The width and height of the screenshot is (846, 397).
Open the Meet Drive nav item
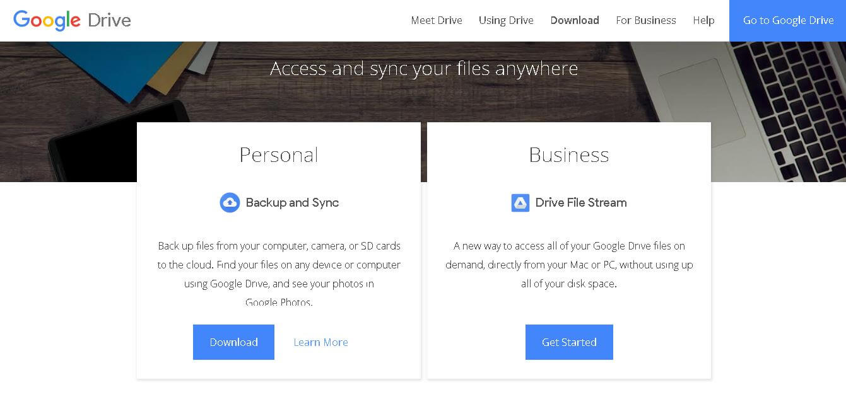coord(437,20)
